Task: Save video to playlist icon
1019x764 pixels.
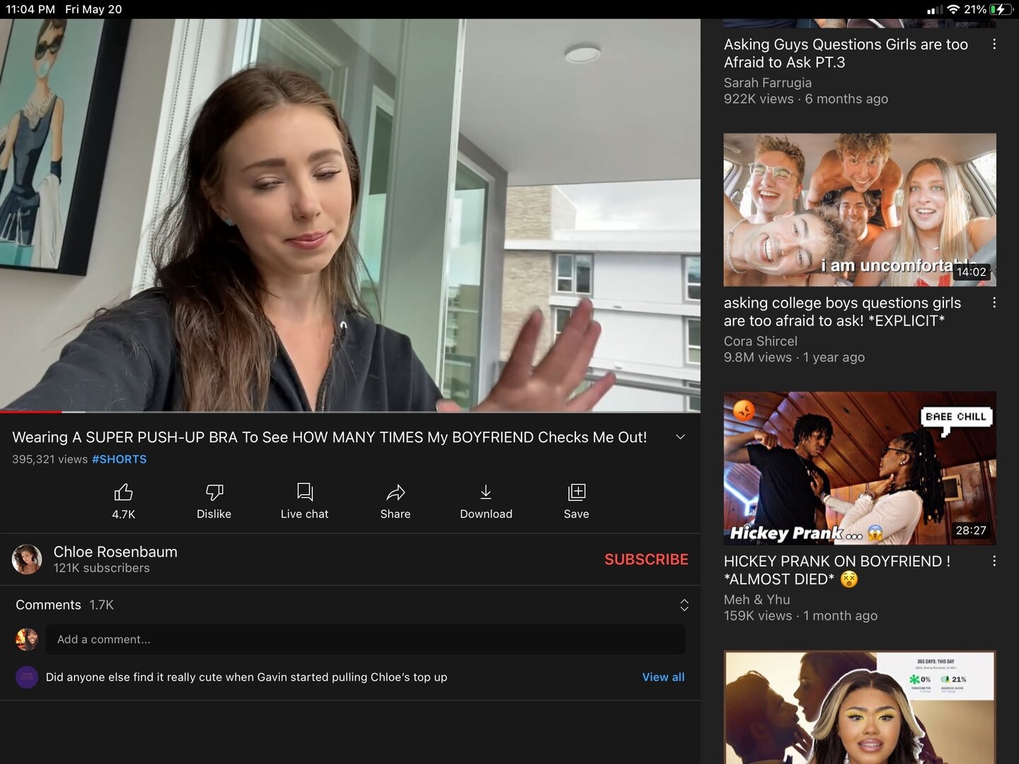Action: pos(577,492)
